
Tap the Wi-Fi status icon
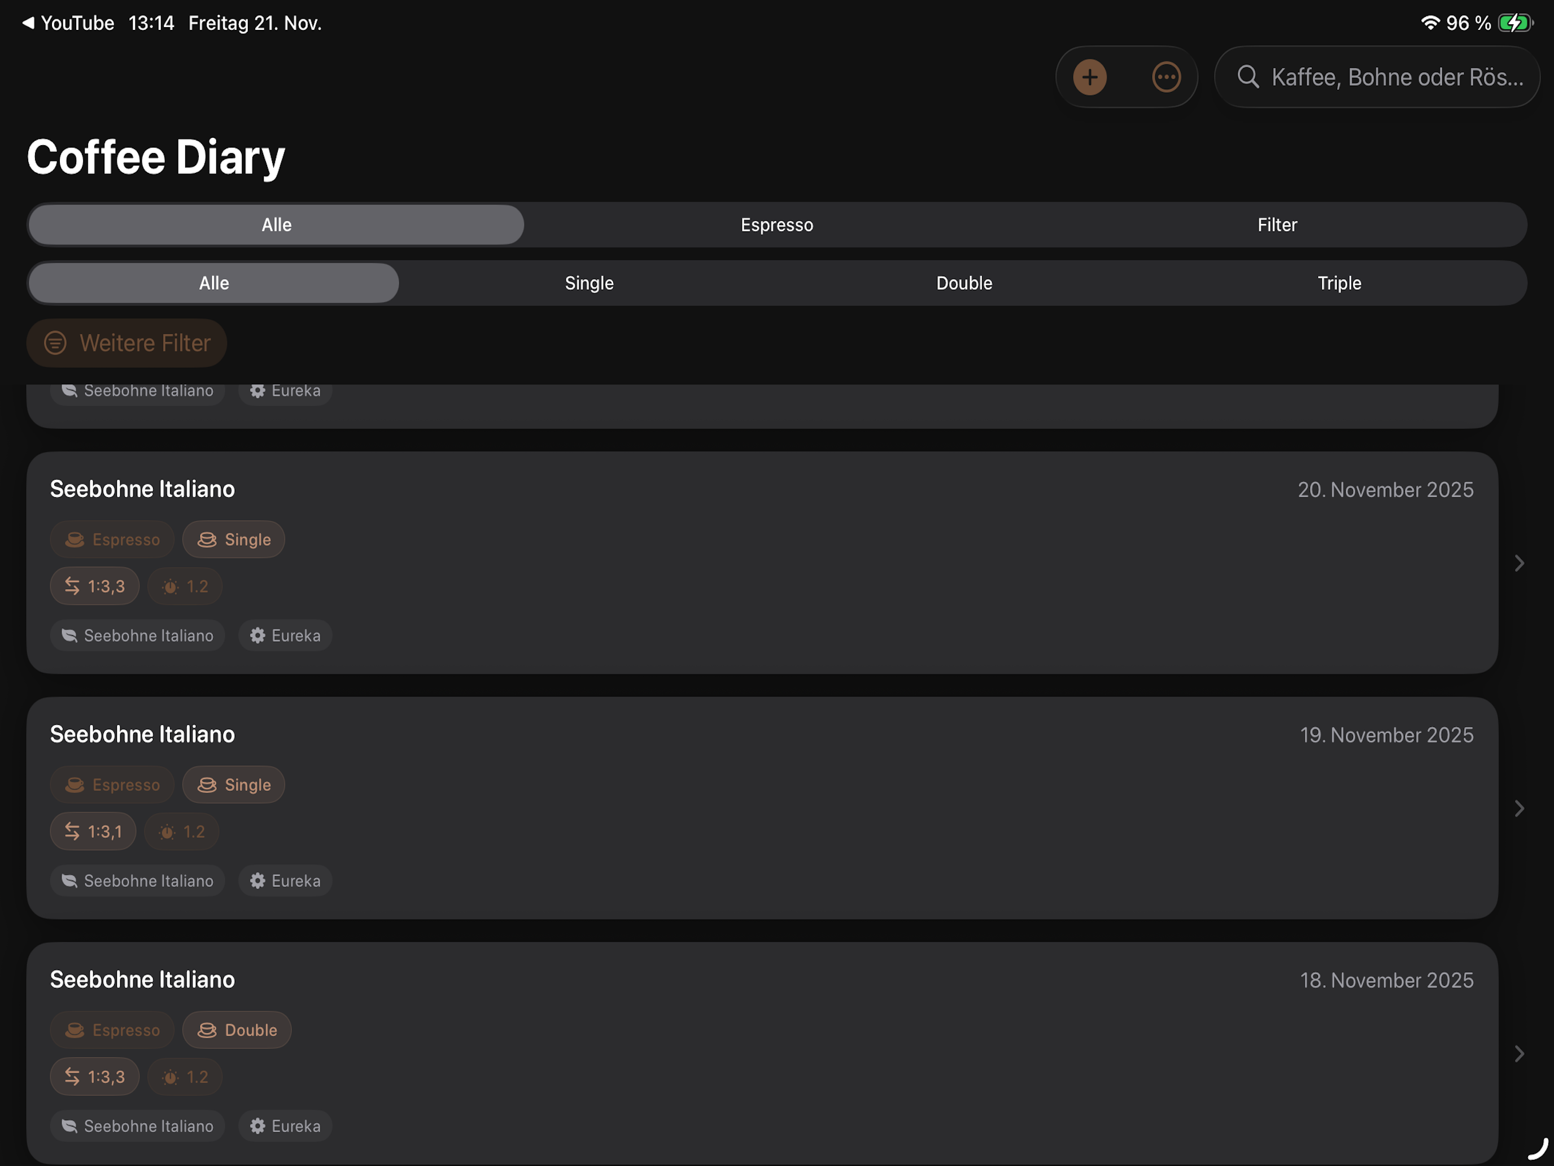point(1430,23)
